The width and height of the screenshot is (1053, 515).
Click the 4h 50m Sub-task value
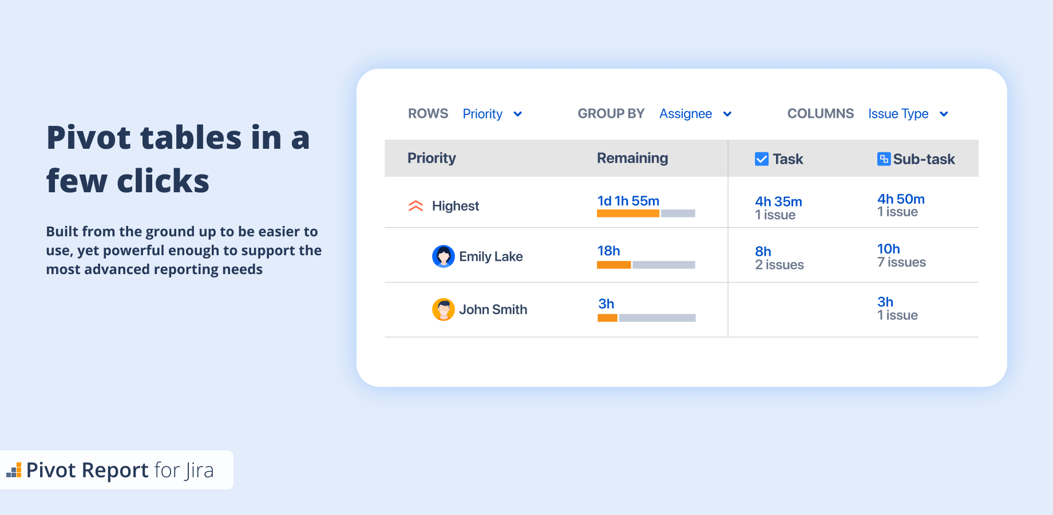pyautogui.click(x=901, y=199)
